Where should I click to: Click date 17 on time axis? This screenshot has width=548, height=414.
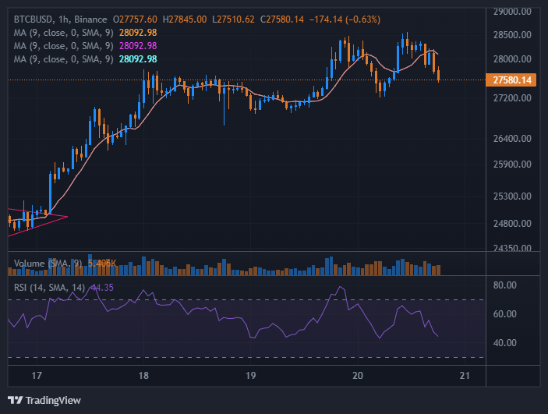point(37,376)
